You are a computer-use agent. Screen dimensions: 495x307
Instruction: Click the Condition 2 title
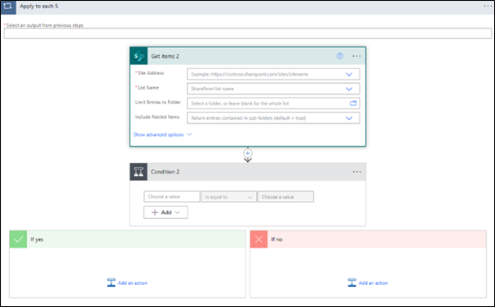[165, 172]
